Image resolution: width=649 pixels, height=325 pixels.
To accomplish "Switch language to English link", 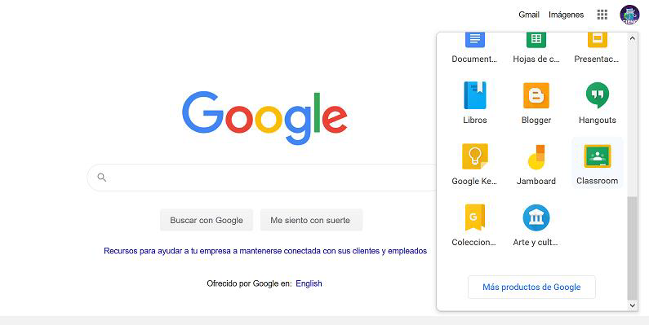I will [309, 283].
